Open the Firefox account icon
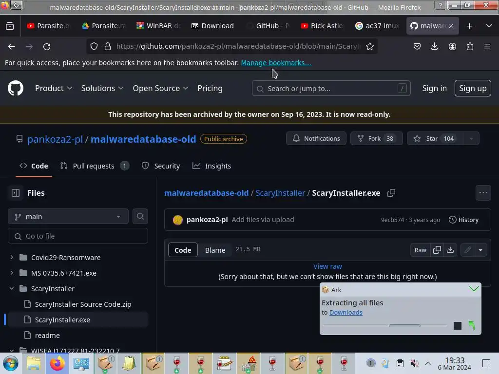499x374 pixels. pos(452,46)
